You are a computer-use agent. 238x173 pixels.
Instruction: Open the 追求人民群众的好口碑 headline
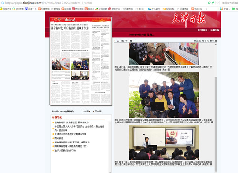65,151
